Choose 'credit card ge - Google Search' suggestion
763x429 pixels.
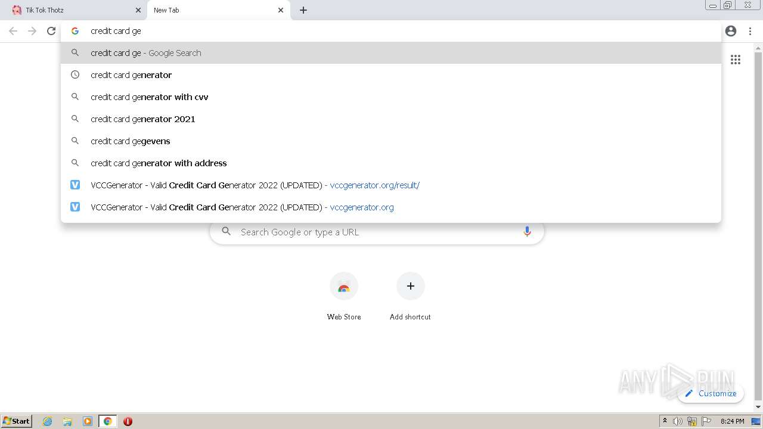pos(391,53)
